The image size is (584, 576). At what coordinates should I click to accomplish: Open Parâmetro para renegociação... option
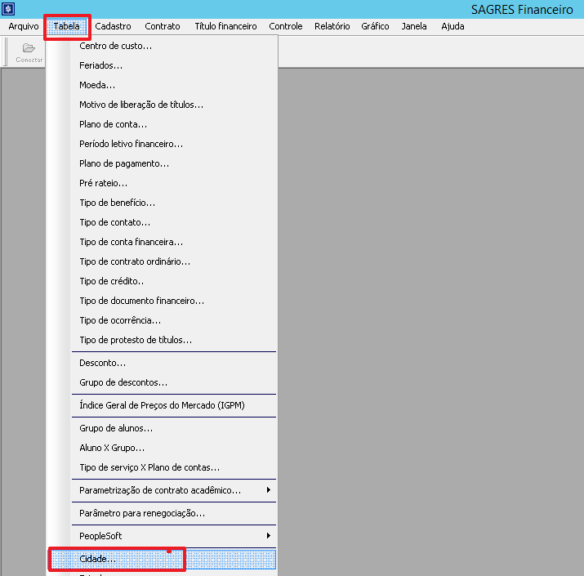click(142, 513)
